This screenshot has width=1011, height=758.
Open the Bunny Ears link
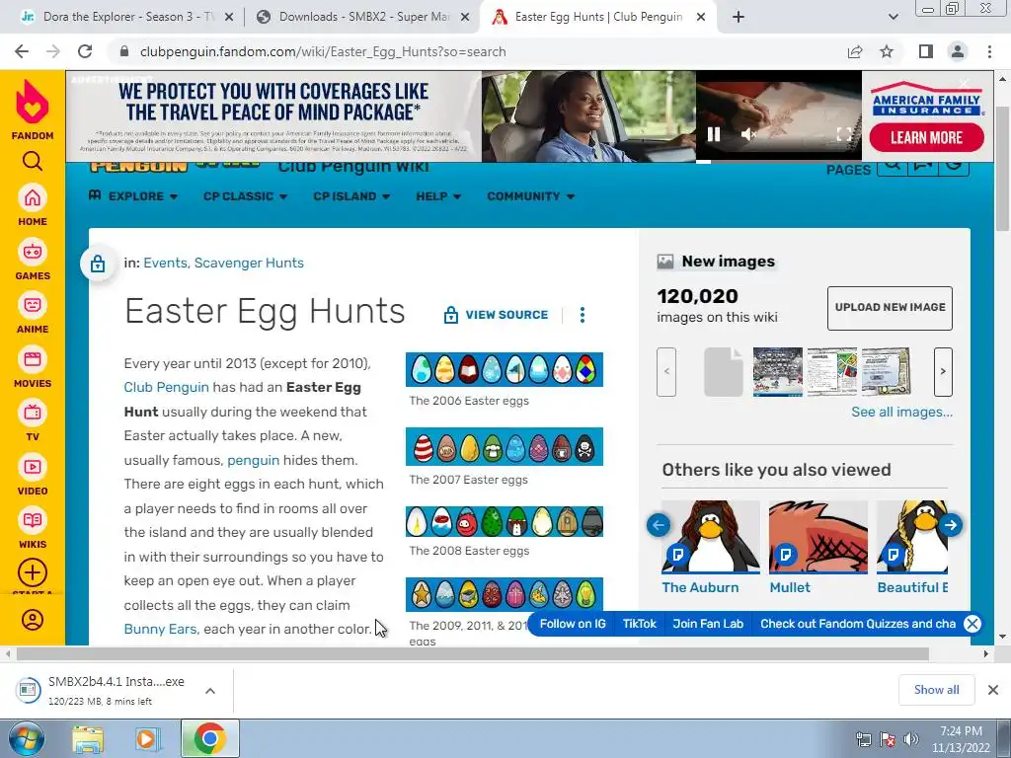[x=160, y=629]
